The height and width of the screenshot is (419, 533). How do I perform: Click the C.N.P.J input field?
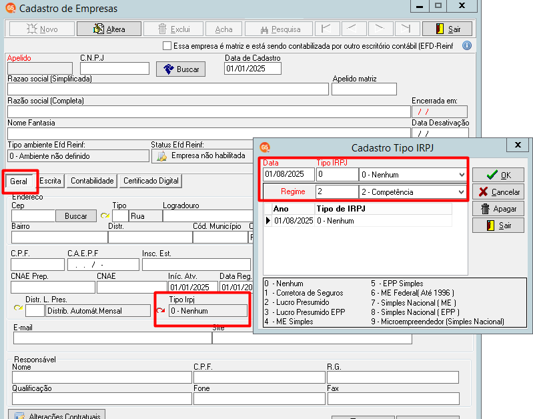pyautogui.click(x=115, y=68)
